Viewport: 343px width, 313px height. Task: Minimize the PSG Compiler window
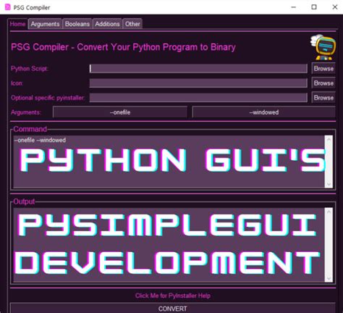294,7
